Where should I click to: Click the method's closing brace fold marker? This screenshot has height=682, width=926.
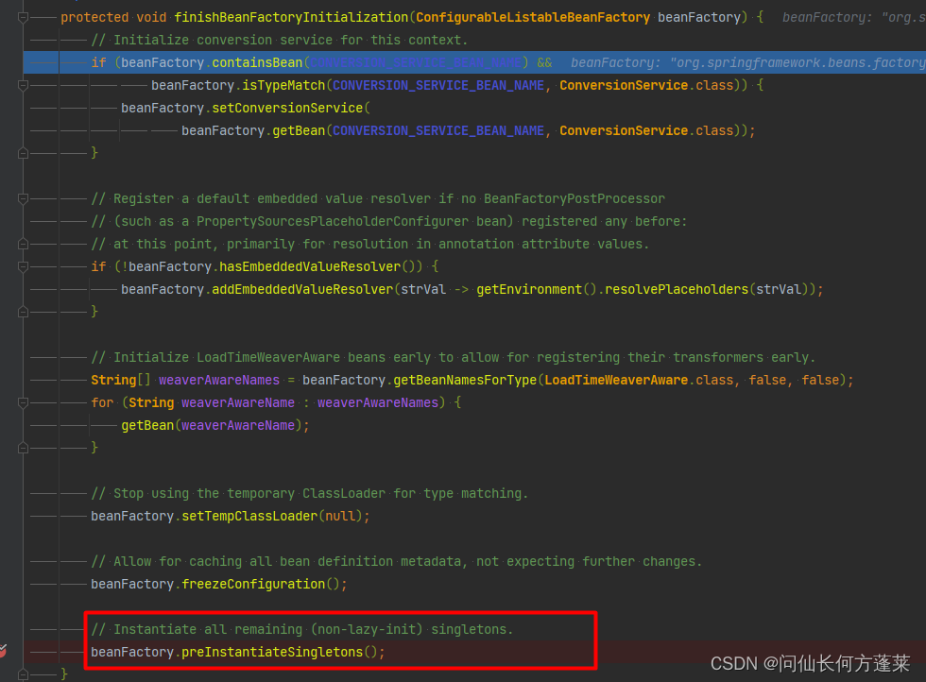click(x=23, y=674)
